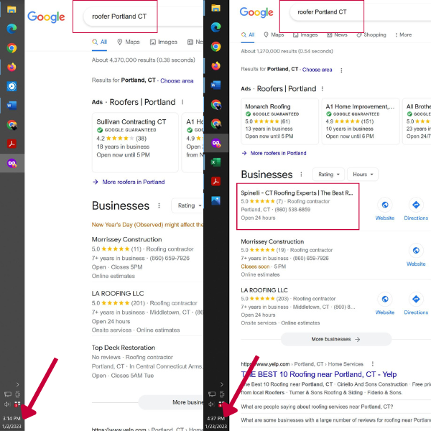This screenshot has height=431, width=431.
Task: Click the volume tray icon in left screenshot
Action: click(7, 404)
